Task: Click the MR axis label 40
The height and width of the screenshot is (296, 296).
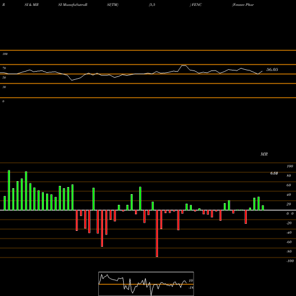Action: coord(289,195)
